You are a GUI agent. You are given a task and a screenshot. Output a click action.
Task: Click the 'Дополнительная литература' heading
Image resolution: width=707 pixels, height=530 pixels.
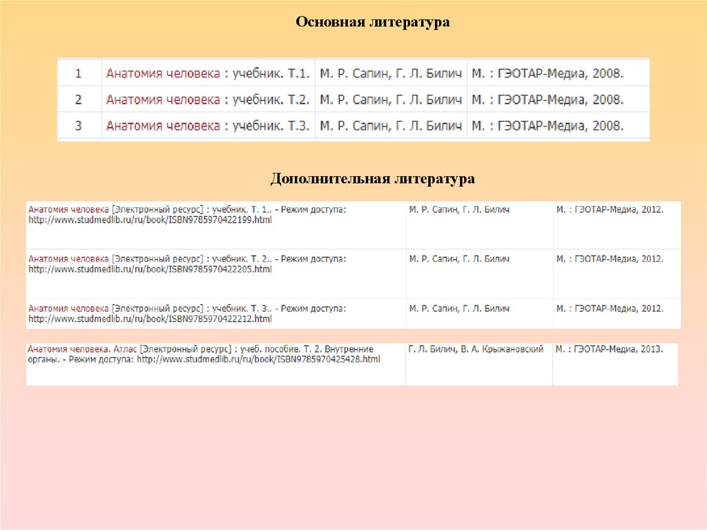click(372, 179)
